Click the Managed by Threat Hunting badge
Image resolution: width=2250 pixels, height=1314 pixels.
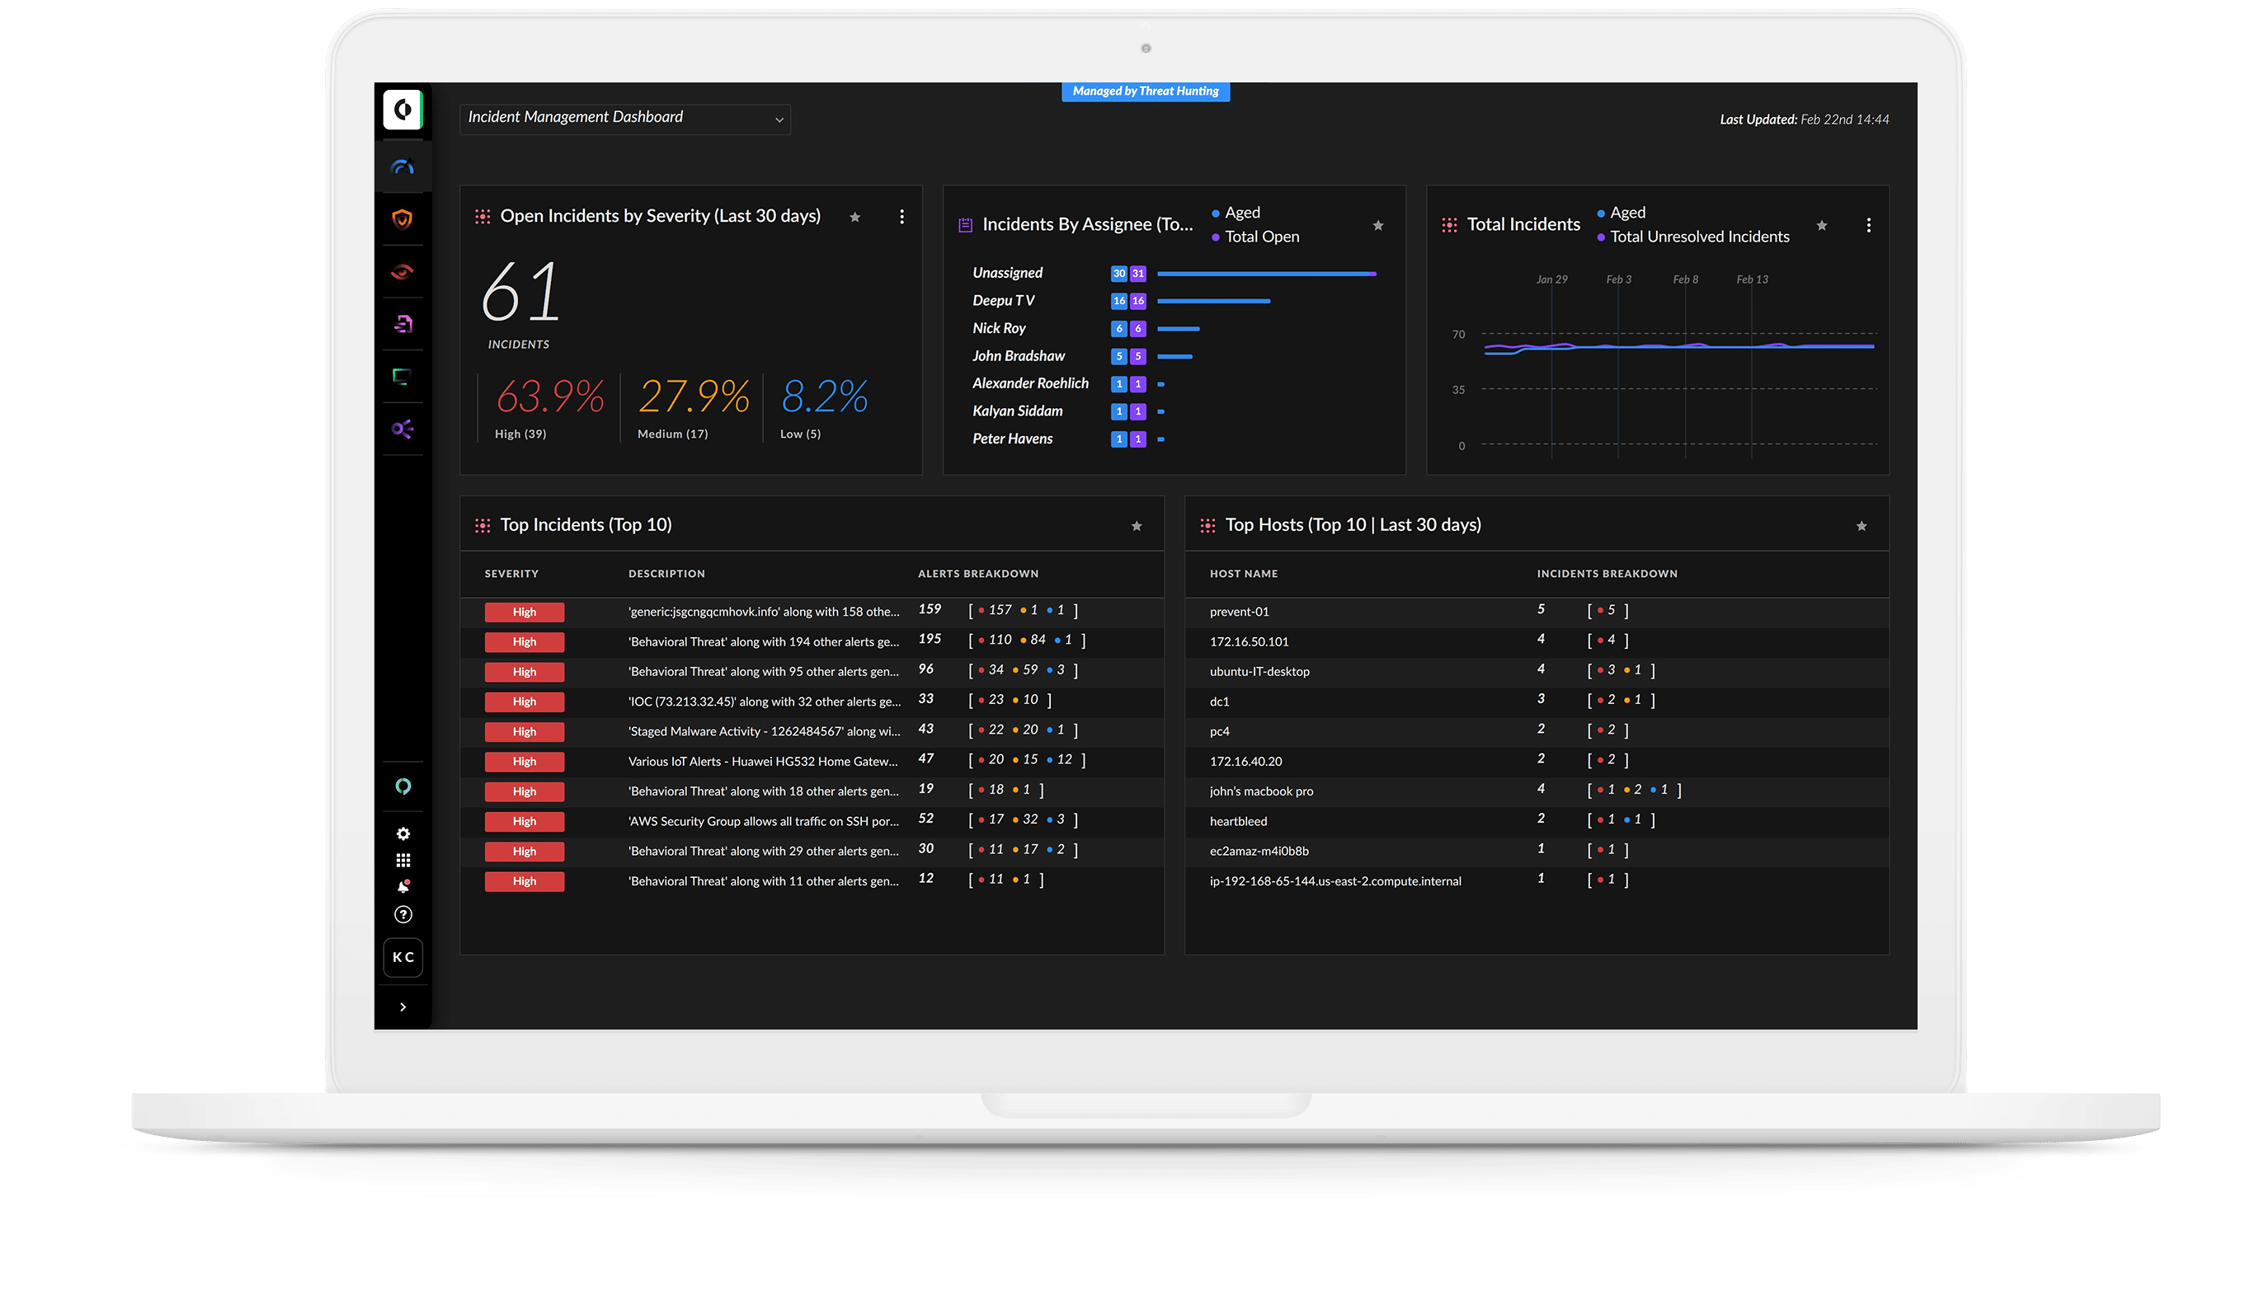[x=1146, y=91]
